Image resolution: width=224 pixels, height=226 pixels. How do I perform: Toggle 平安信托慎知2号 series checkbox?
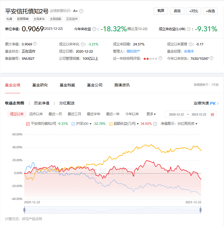point(28,124)
